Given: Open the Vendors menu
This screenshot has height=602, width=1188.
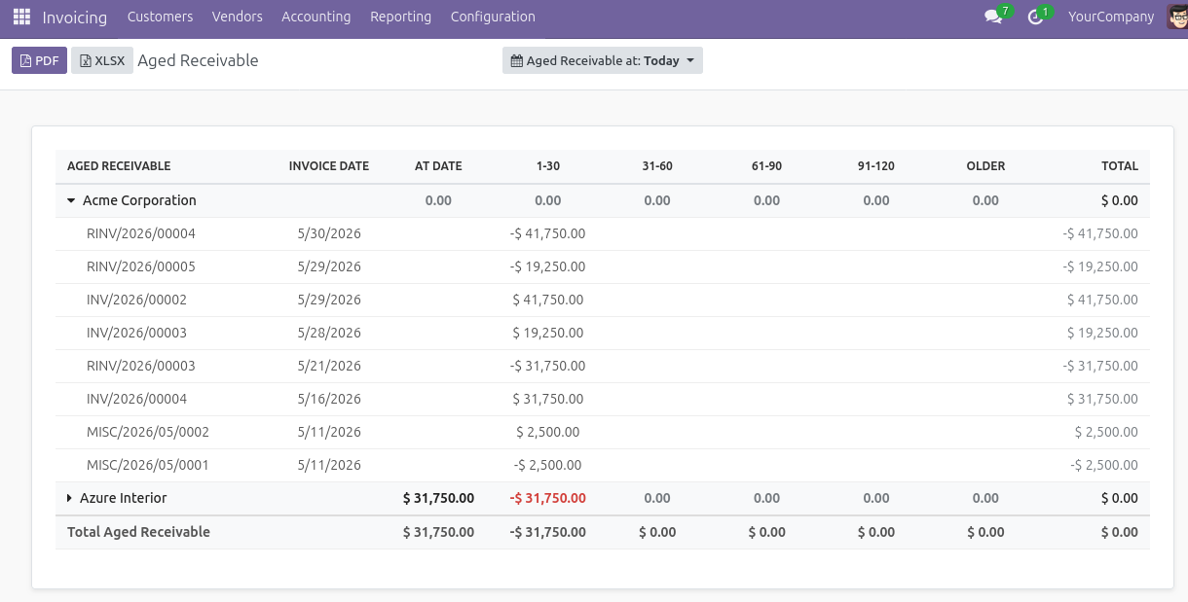Looking at the screenshot, I should (238, 17).
